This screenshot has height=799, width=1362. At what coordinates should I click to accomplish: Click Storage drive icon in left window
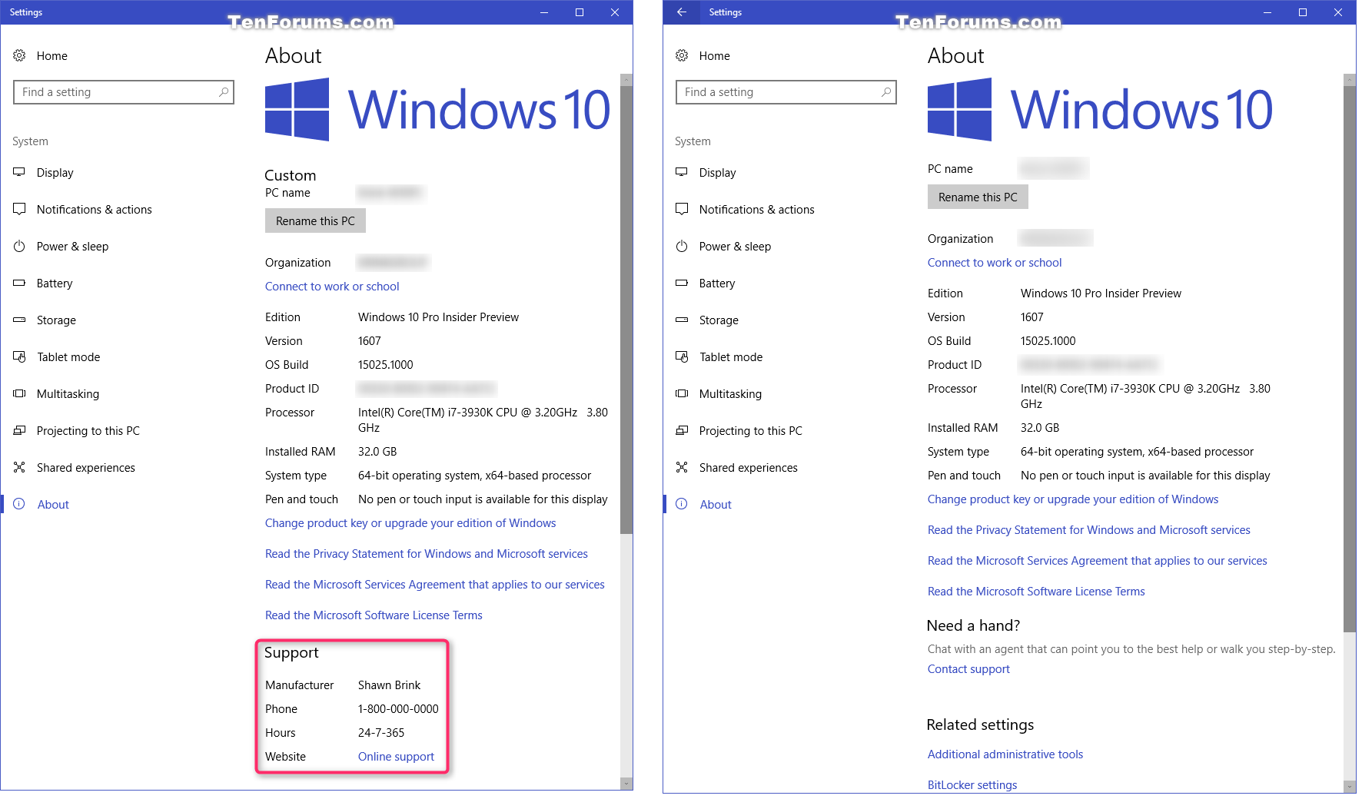pyautogui.click(x=19, y=320)
